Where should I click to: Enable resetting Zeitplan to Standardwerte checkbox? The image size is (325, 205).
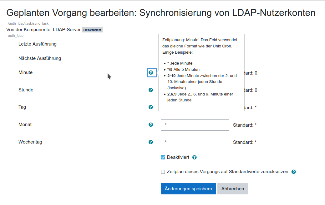pyautogui.click(x=163, y=172)
